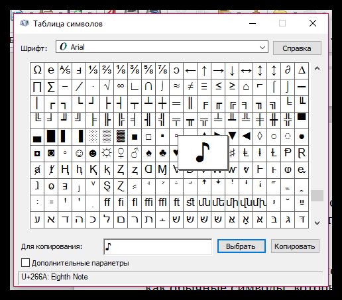Viewport: 342px width, 300px height.
Task: Select the dark shade ▓ block character
Action: pos(121,136)
